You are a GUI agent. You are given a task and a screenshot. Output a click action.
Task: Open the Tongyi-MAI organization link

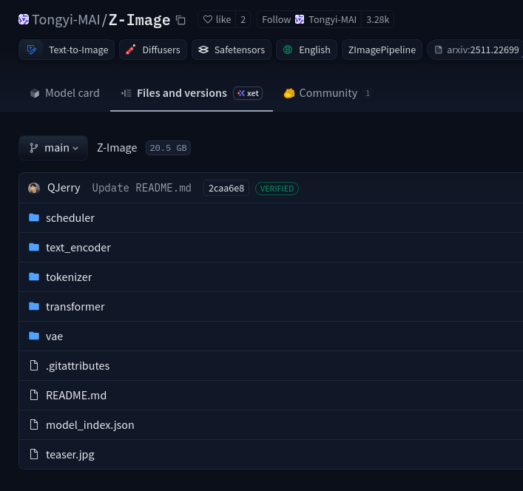(x=66, y=20)
